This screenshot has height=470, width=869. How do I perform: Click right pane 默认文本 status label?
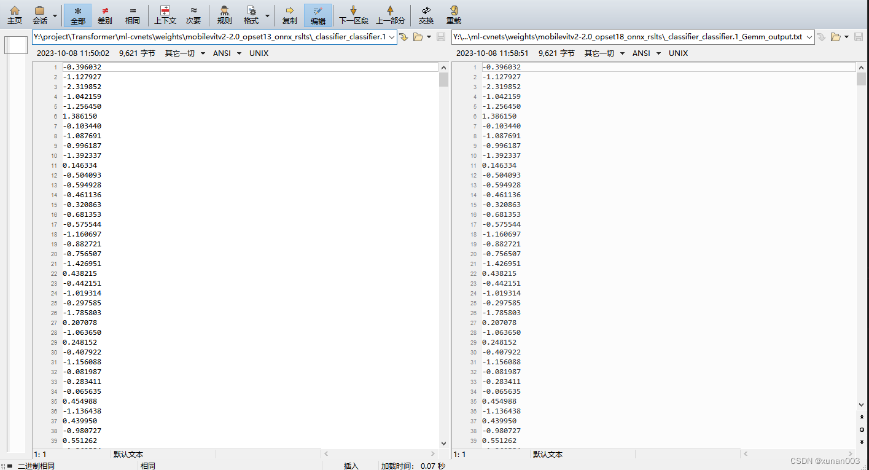click(548, 455)
